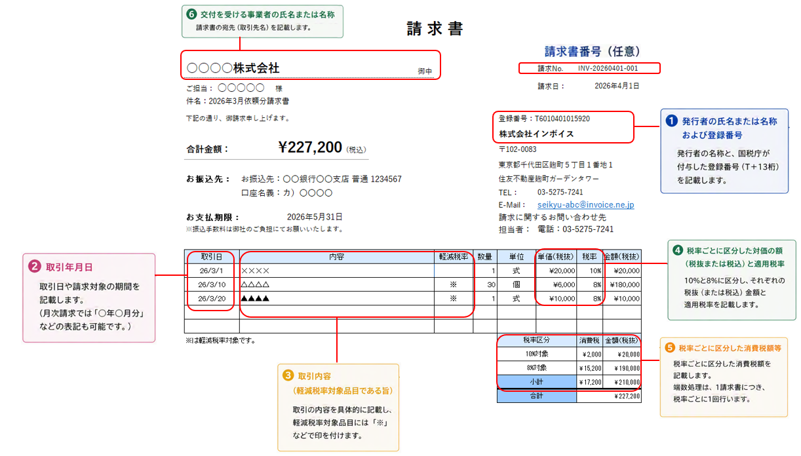Click callout heading 取引内容
Screen dimensions: 801x456
[314, 376]
